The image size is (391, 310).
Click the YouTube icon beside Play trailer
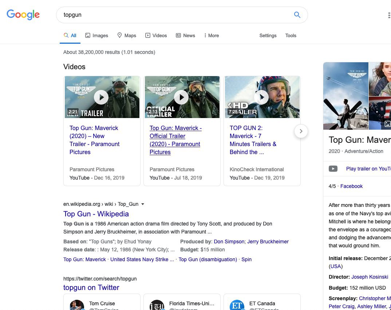[333, 169]
